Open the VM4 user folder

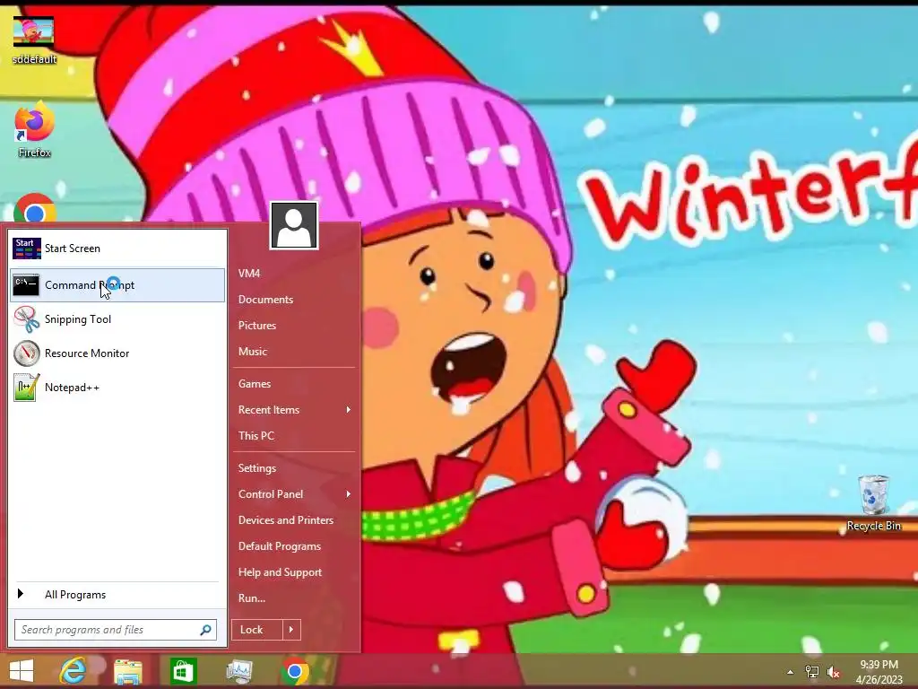point(249,274)
